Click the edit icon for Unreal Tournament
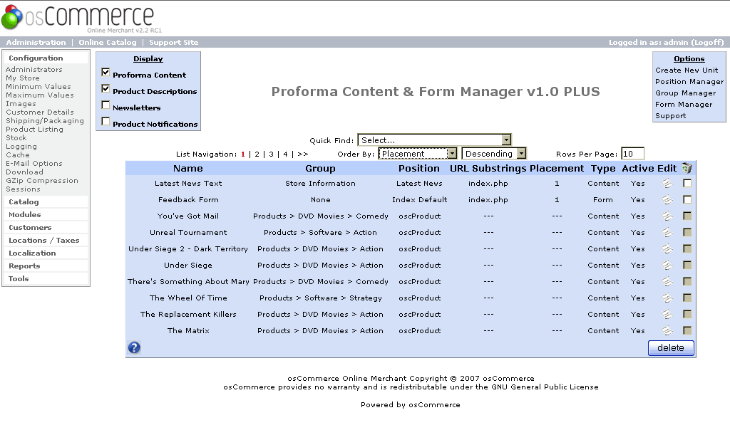 tap(667, 233)
